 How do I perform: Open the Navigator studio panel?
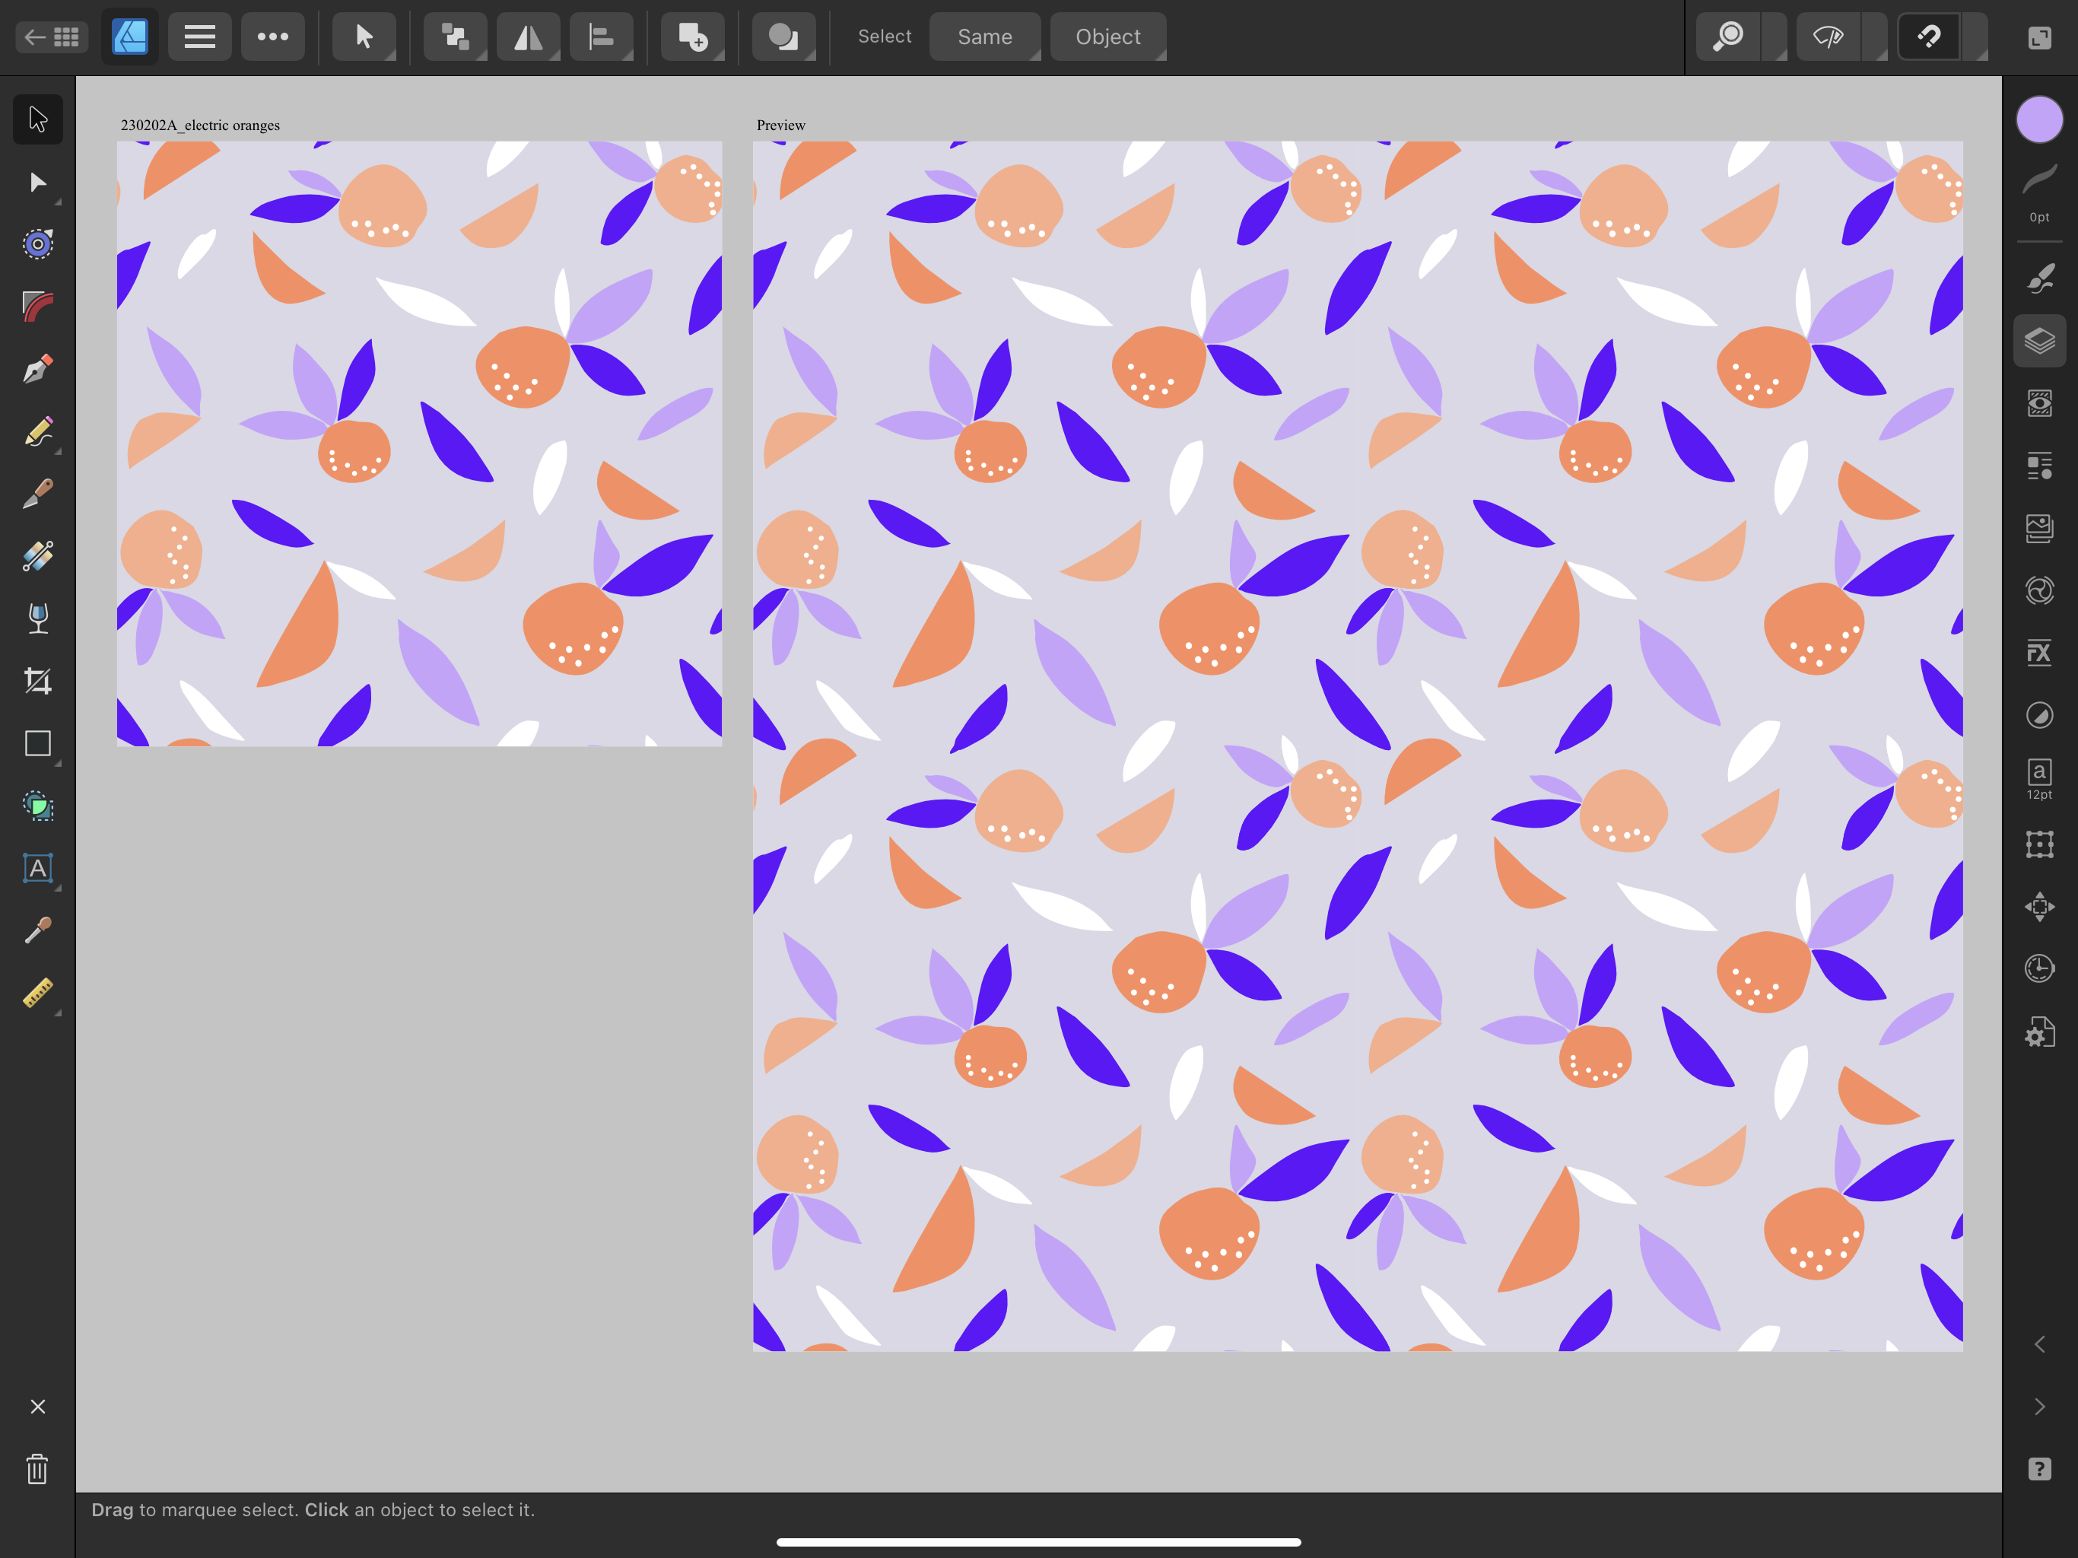2039,907
